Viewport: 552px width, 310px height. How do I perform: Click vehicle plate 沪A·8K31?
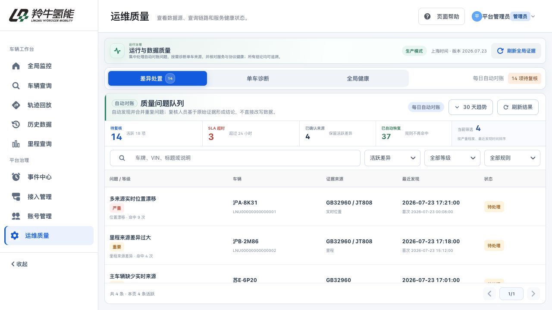[x=245, y=203]
